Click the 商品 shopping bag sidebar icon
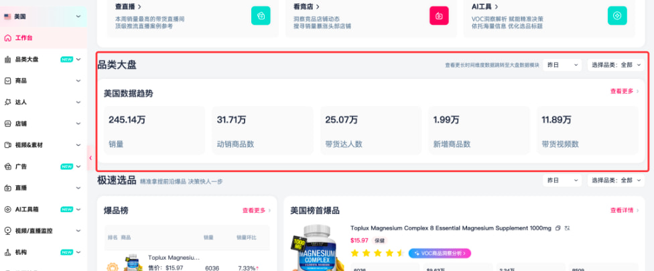Screen dimensions: 654x271 [x=8, y=81]
